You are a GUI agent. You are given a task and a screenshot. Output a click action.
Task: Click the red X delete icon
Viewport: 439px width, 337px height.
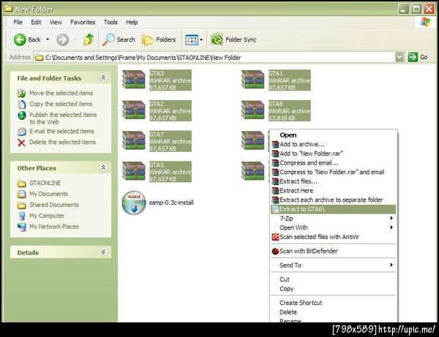[x=21, y=143]
